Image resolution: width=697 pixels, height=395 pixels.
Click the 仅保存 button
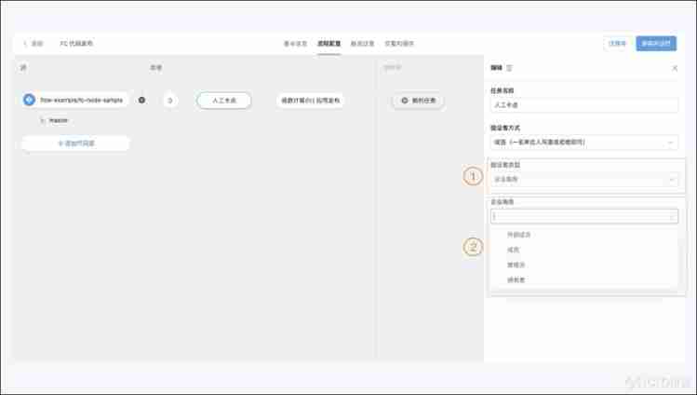click(617, 44)
